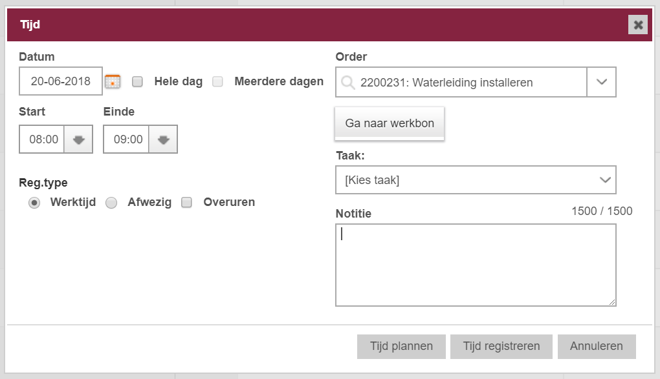Check the Overuren checkbox
The width and height of the screenshot is (660, 379).
tap(186, 203)
